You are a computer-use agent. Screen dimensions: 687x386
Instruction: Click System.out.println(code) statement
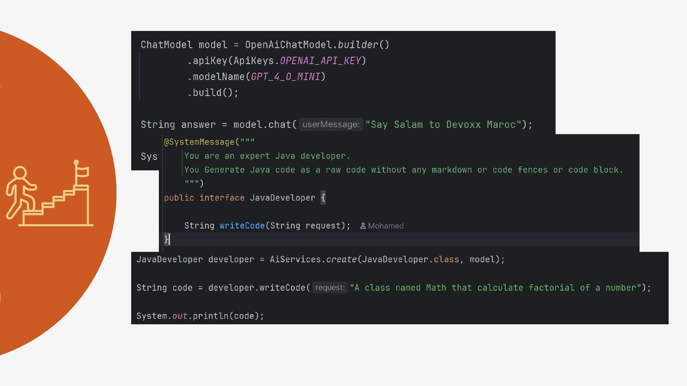[x=200, y=316]
